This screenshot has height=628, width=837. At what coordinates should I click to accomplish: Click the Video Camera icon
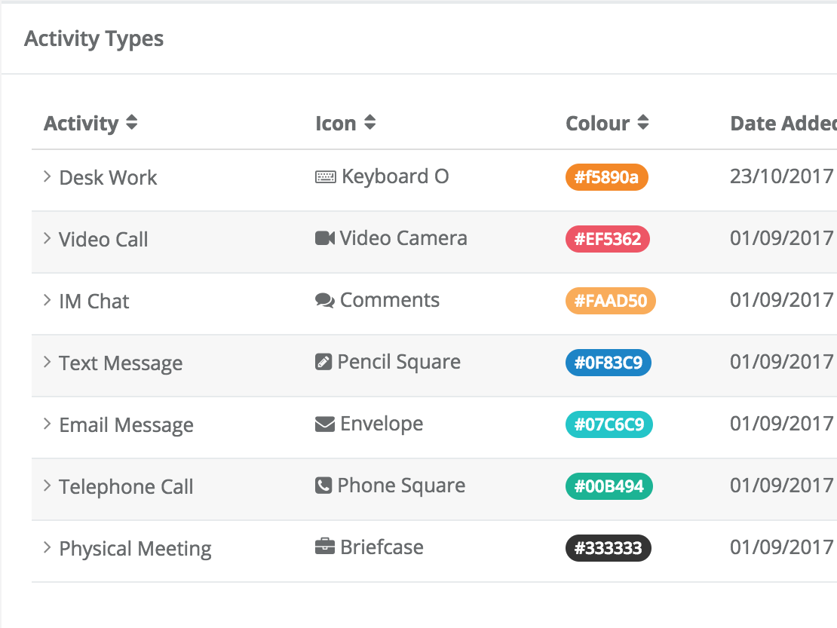click(325, 238)
